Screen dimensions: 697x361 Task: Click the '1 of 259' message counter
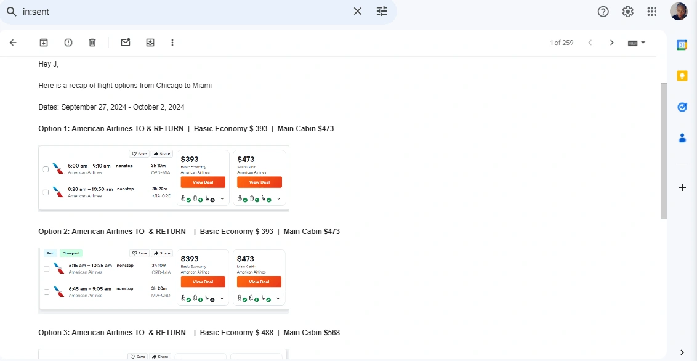click(562, 43)
